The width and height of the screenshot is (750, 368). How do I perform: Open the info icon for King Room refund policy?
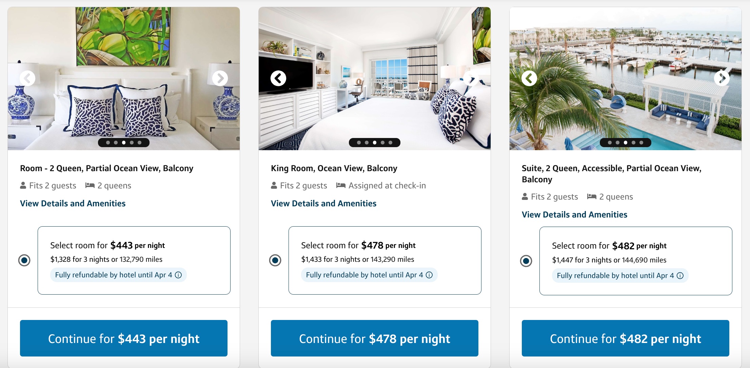tap(430, 275)
